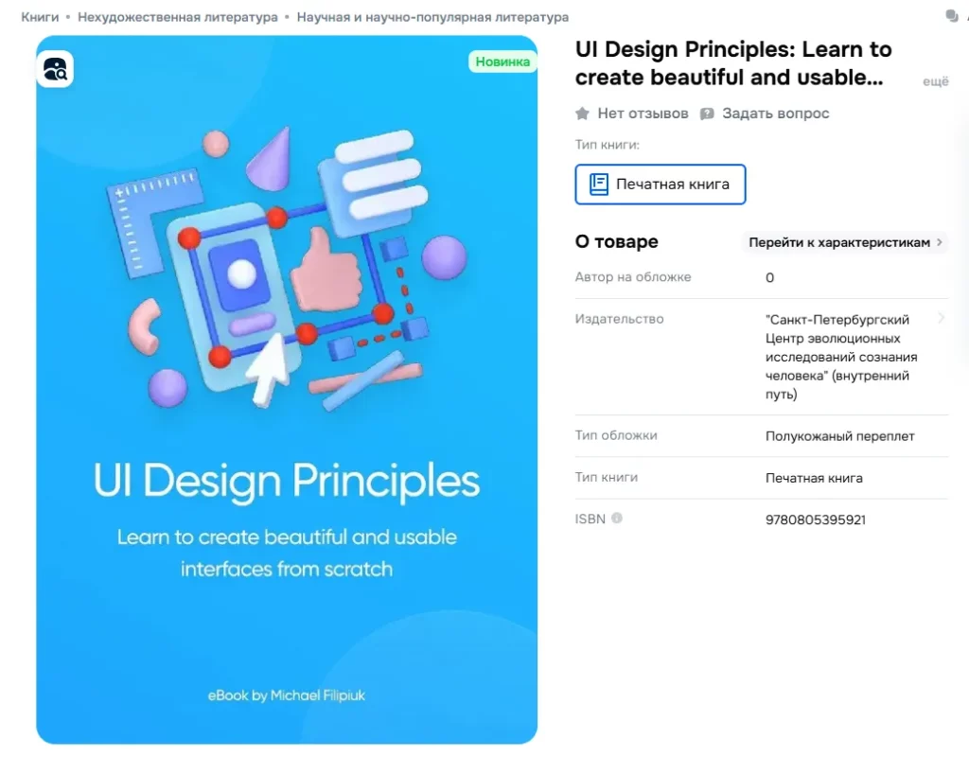Viewport: 969px width, 774px height.
Task: Expand full title with ещё
Action: (x=936, y=81)
